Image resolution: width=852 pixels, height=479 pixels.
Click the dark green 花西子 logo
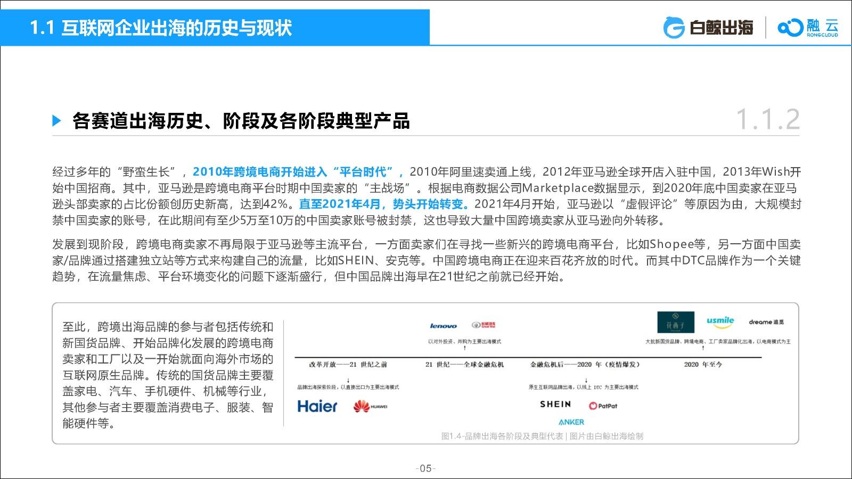click(676, 322)
